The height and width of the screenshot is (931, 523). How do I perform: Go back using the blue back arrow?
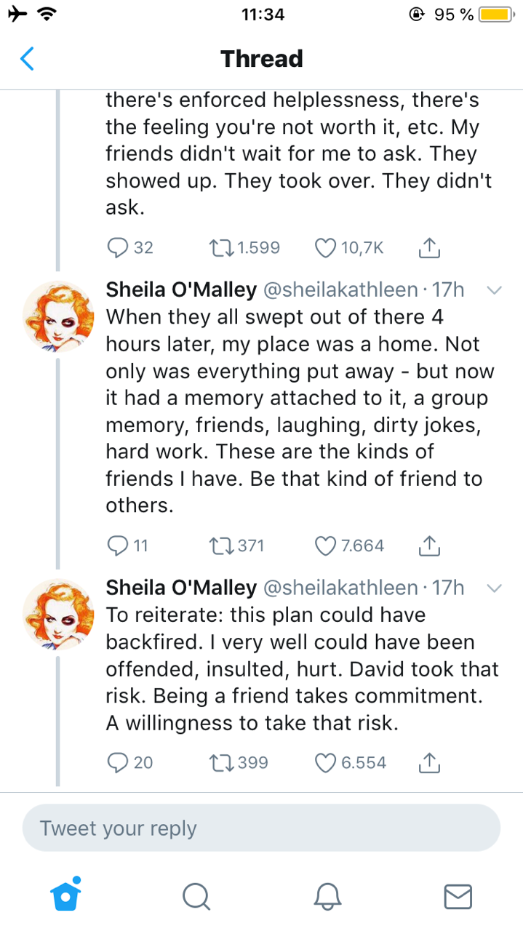tap(27, 59)
